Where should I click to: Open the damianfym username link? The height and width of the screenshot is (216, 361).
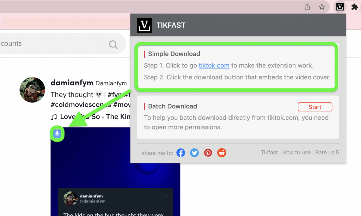tap(72, 83)
